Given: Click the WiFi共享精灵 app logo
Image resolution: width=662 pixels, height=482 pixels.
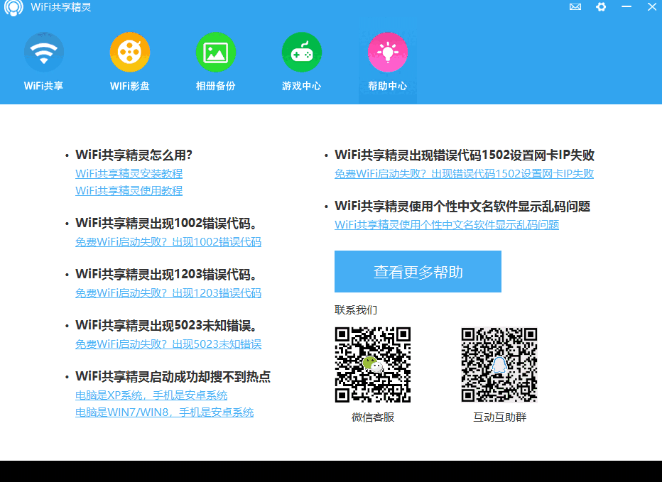Looking at the screenshot, I should click(x=13, y=8).
